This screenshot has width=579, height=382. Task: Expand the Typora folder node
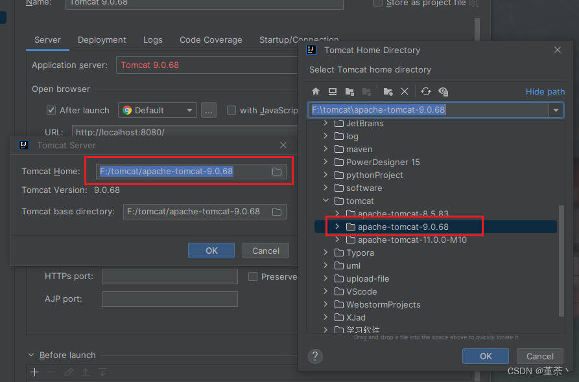point(325,253)
